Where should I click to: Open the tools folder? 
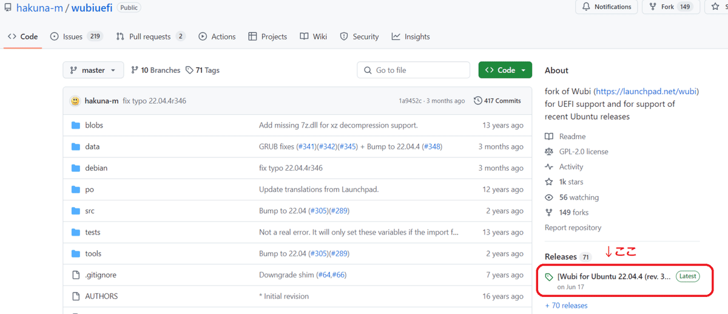tap(93, 253)
